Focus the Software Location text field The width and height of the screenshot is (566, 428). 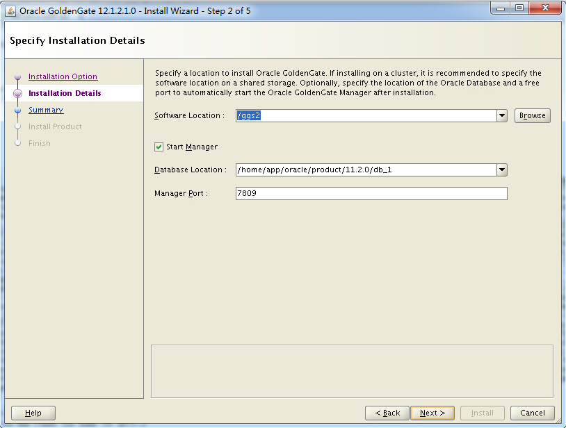[366, 115]
